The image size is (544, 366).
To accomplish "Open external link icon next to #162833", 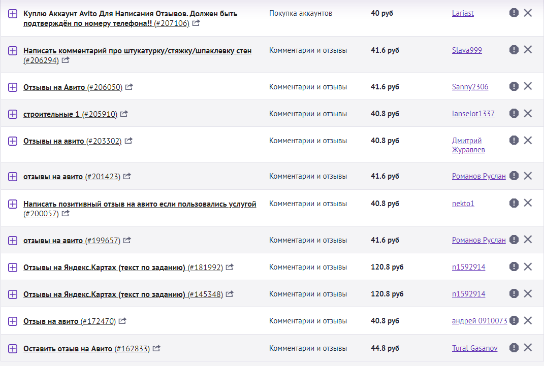I will [x=156, y=349].
